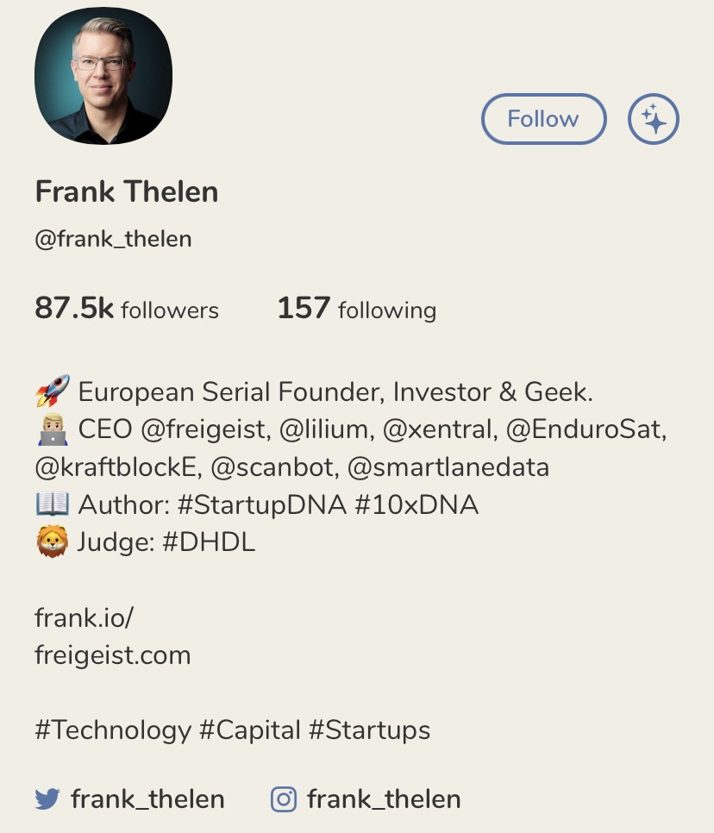Click the Twitter bird icon
714x833 pixels.
pyautogui.click(x=47, y=799)
